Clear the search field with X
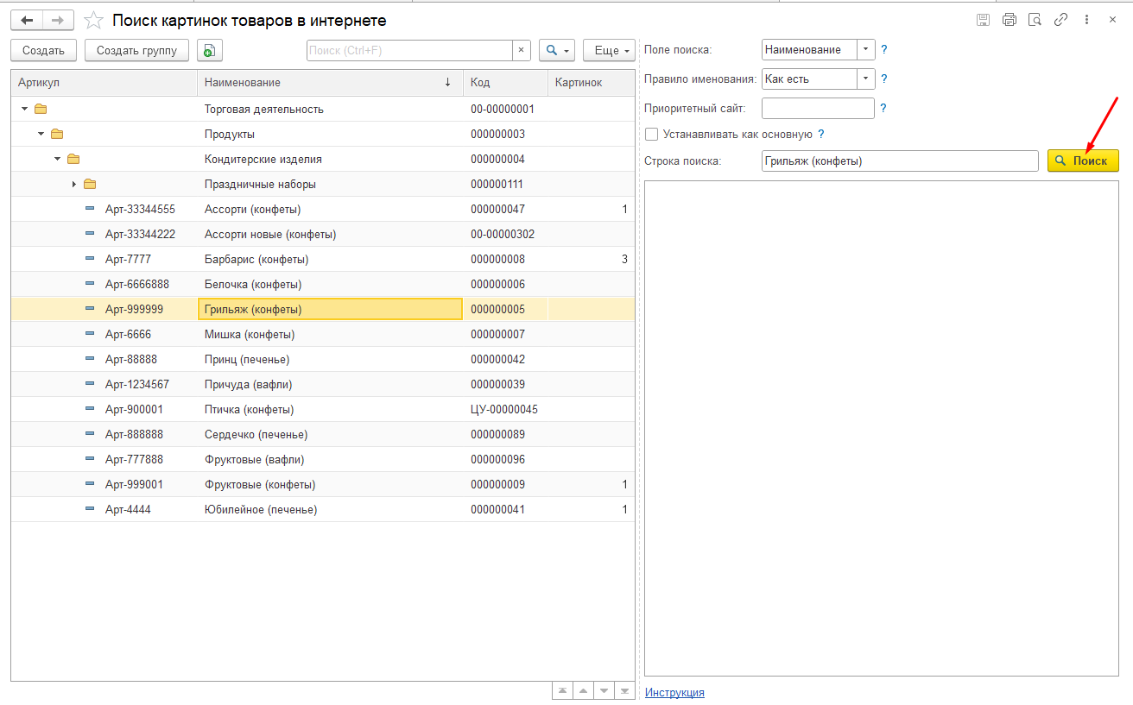Viewport: 1133px width, 705px height. tap(522, 50)
